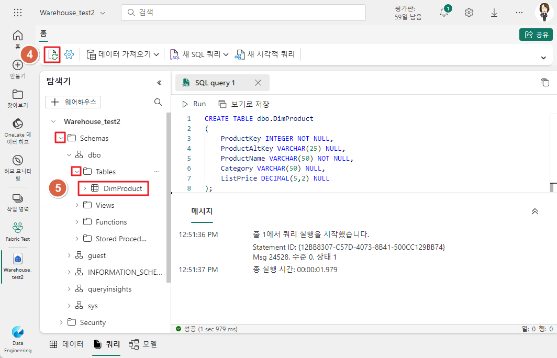
Task: Open OneLake data hub in sidebar
Action: tap(18, 131)
